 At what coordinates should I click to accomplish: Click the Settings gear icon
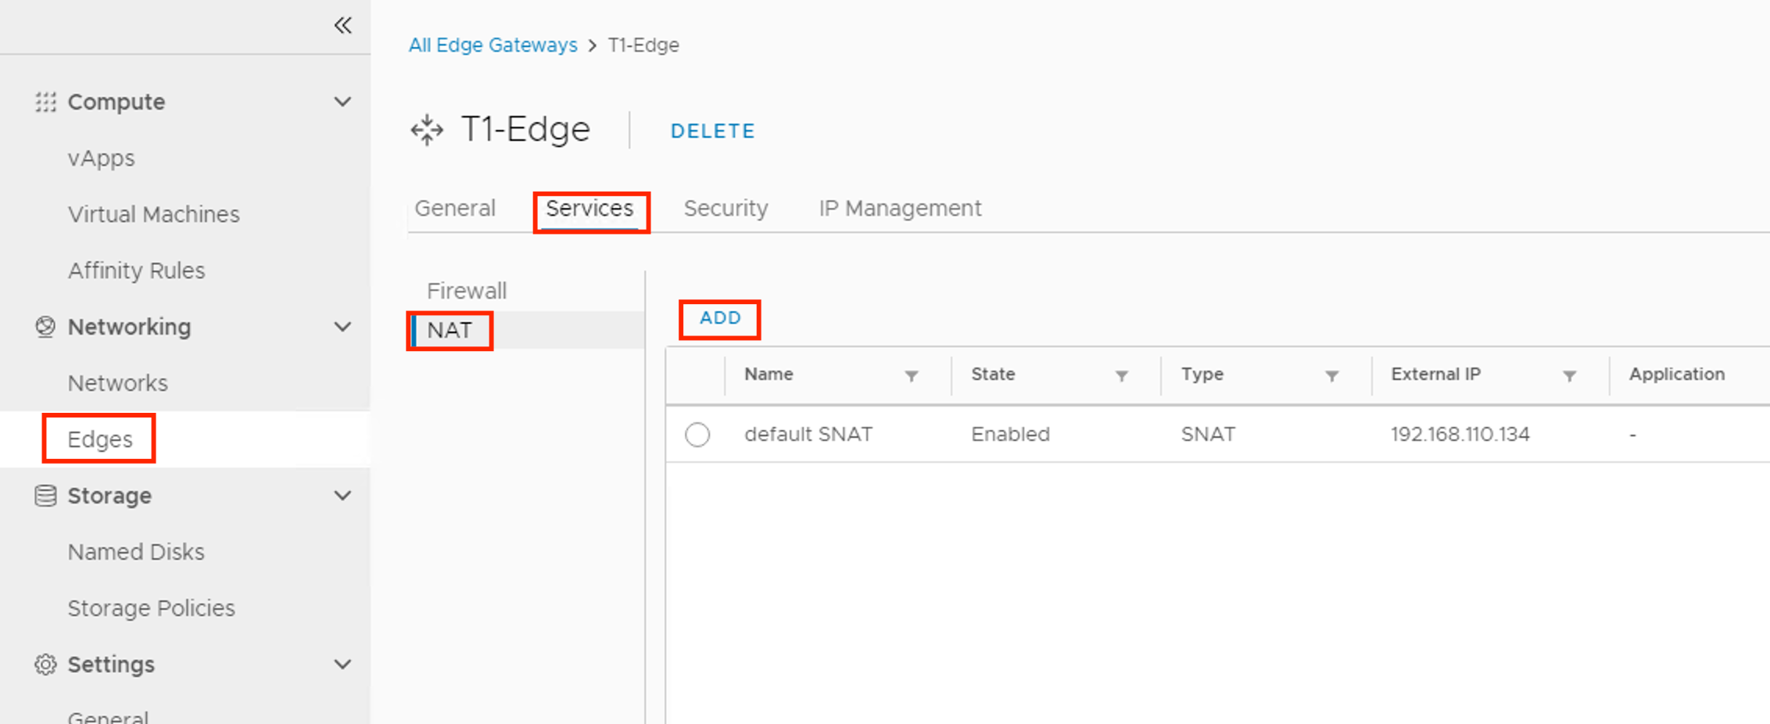45,665
